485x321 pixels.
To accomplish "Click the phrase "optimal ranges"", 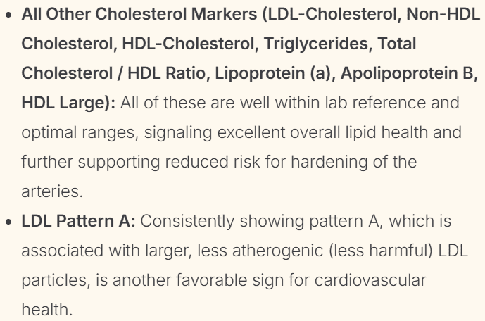I will pyautogui.click(x=70, y=132).
